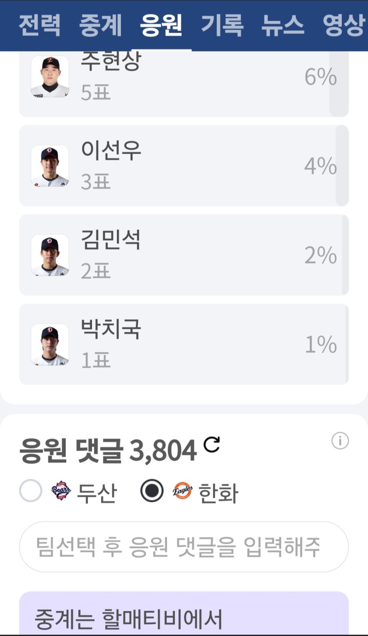Select the 두산 radio button
The image size is (368, 636).
(x=31, y=491)
